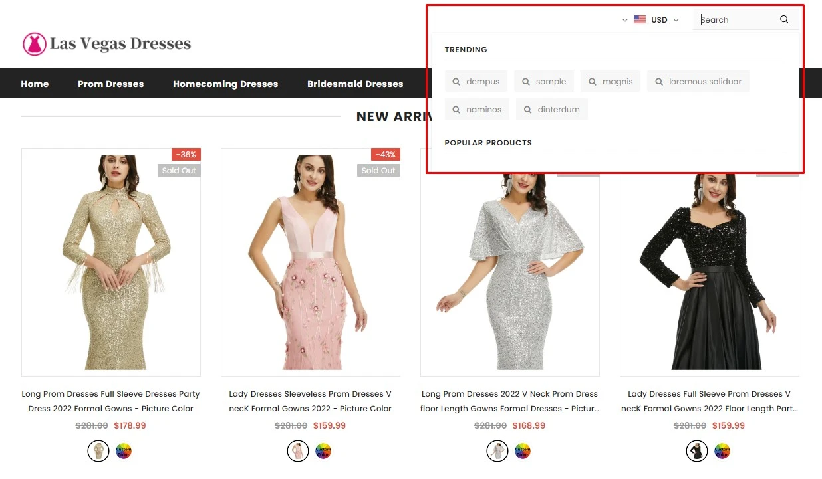Select Home in the navigation bar

35,84
